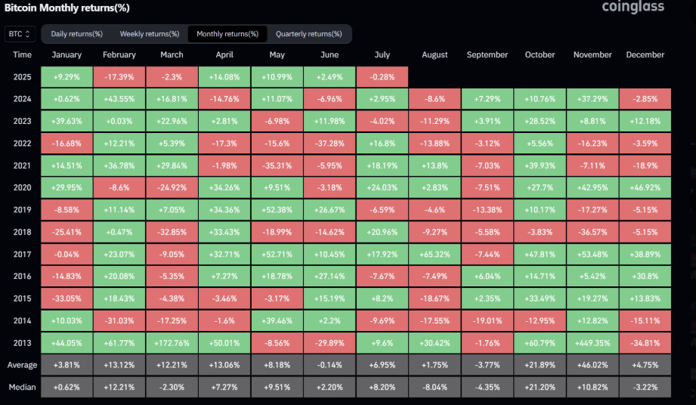Viewport: 696px width, 405px height.
Task: Click the 2024 November cell +37.29%
Action: [x=592, y=99]
